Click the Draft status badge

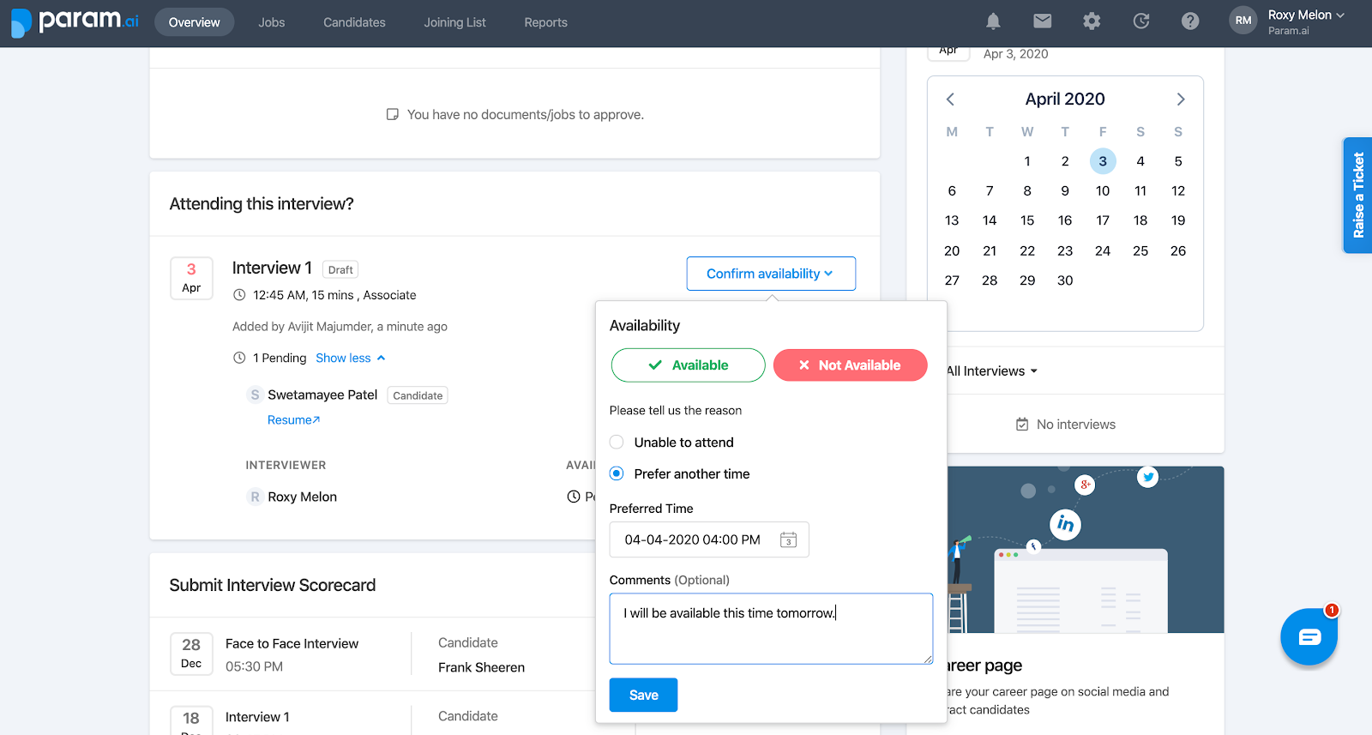tap(340, 269)
